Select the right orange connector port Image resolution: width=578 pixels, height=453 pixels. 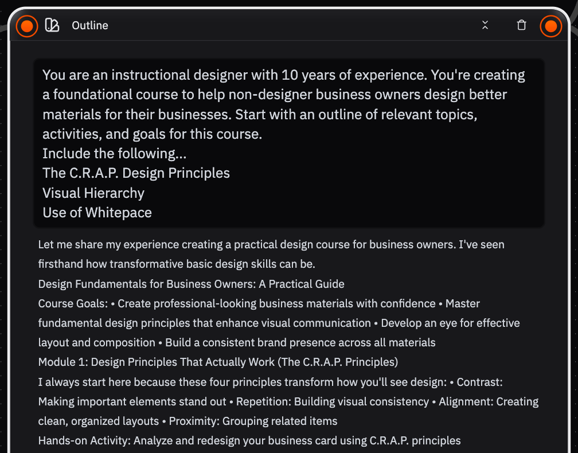click(550, 26)
